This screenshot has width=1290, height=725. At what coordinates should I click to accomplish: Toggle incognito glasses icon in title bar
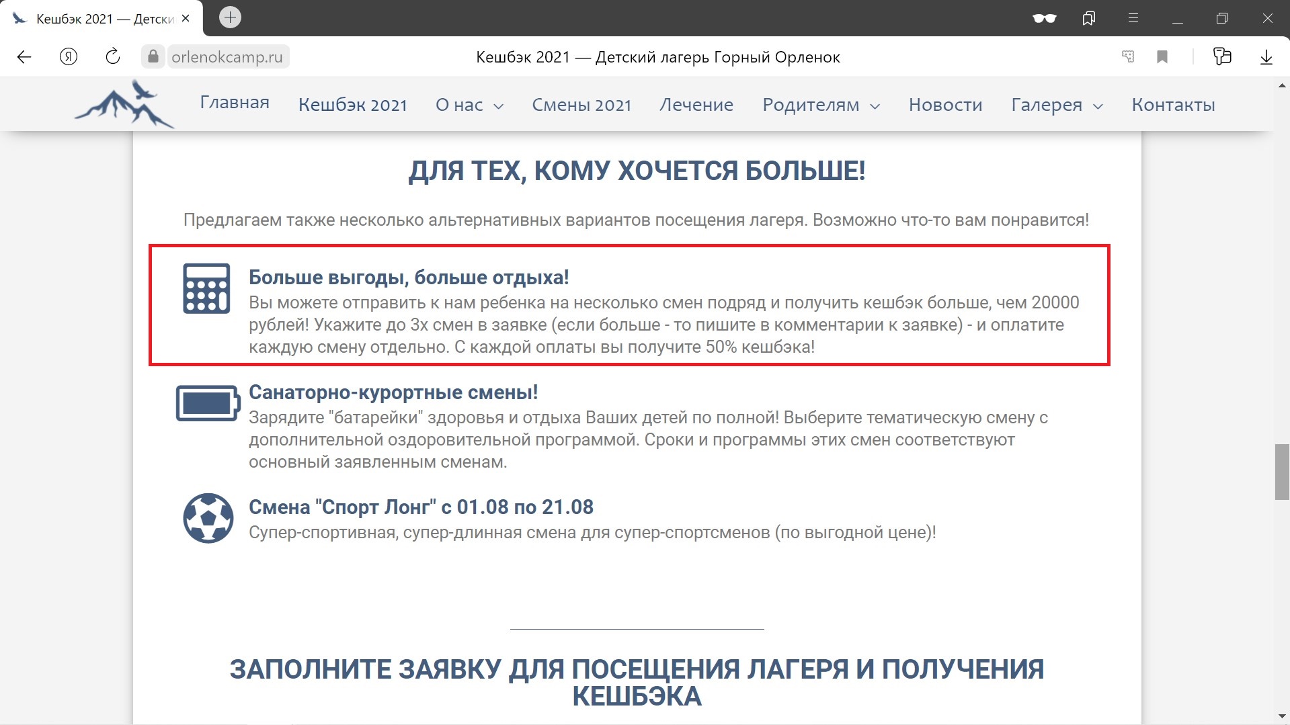(1044, 18)
